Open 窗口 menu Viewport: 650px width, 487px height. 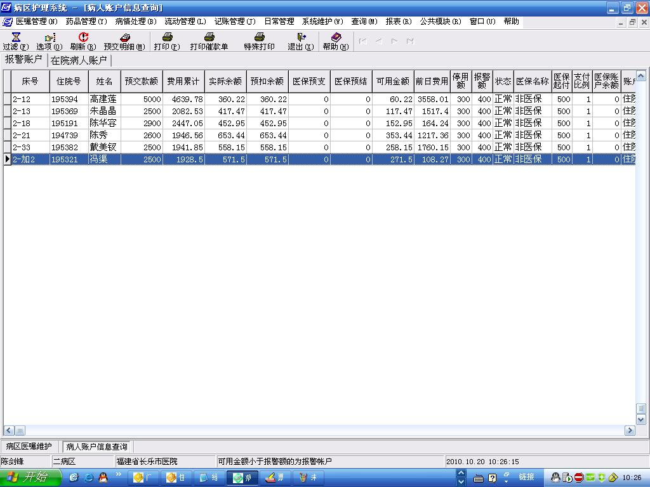pyautogui.click(x=482, y=22)
